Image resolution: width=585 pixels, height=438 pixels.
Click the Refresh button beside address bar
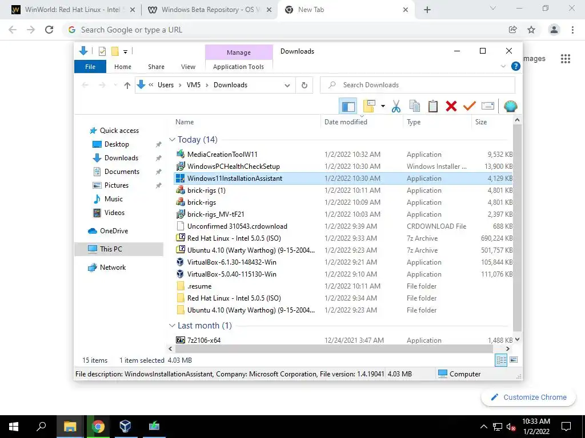click(304, 86)
